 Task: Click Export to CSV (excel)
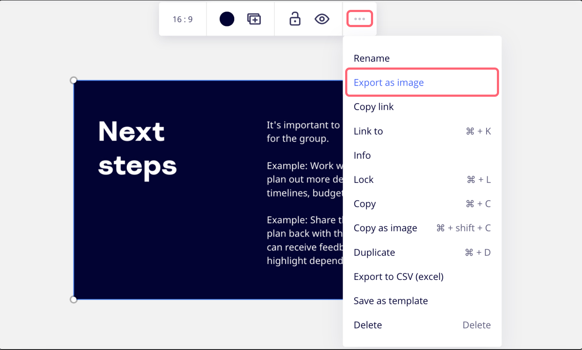pyautogui.click(x=398, y=276)
